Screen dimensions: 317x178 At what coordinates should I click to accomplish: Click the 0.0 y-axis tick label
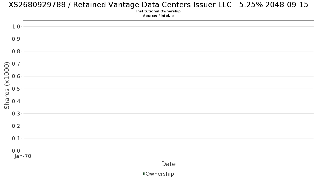pyautogui.click(x=16, y=151)
